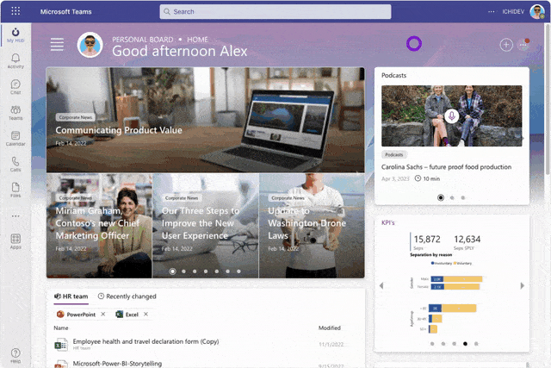Open the app launcher grid icon

click(x=15, y=11)
